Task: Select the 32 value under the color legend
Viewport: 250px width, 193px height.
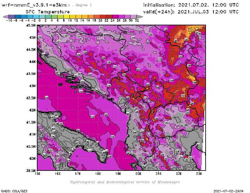Action: pos(137,20)
